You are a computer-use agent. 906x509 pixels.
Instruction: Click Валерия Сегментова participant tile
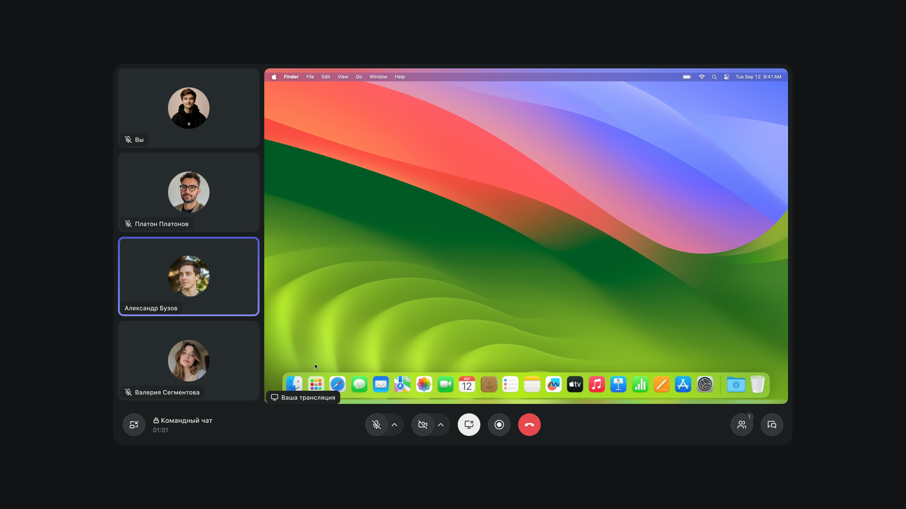(189, 361)
